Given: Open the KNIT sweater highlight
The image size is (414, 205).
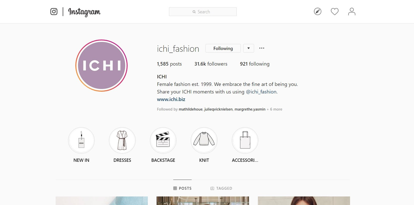Looking at the screenshot, I should (204, 140).
